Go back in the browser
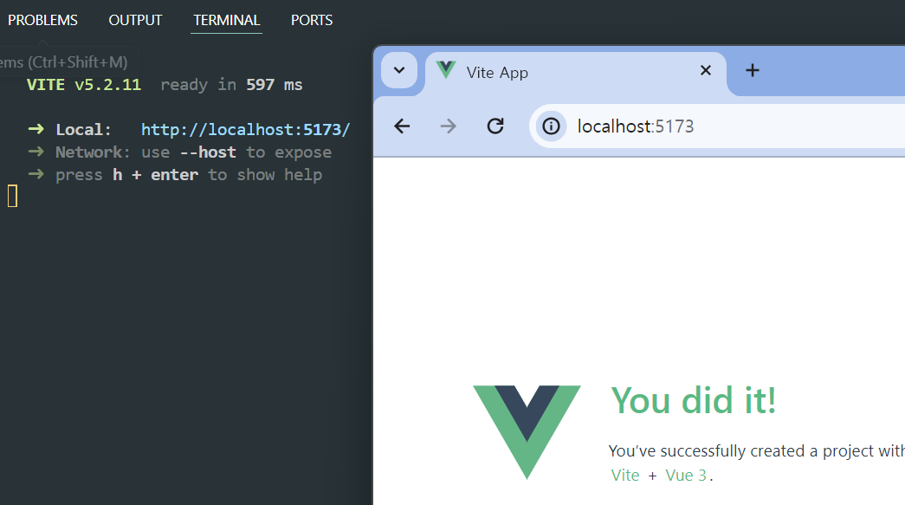The height and width of the screenshot is (505, 905). click(402, 126)
